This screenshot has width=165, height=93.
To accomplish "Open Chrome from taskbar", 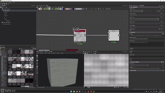I will coord(77,91).
